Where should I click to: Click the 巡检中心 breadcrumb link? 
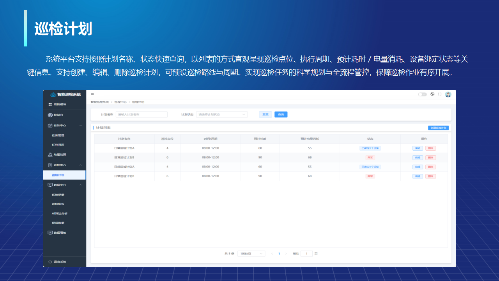(120, 102)
